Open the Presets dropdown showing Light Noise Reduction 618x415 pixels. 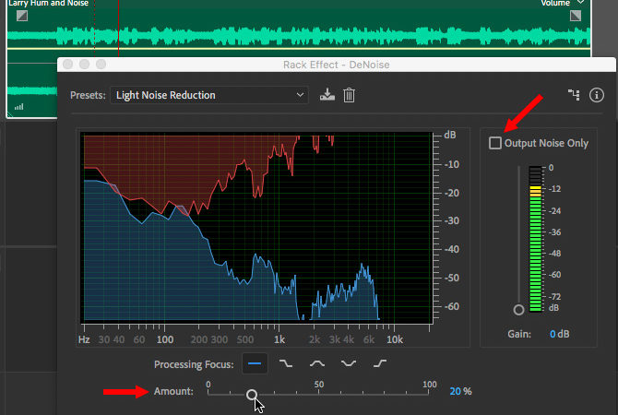(x=208, y=95)
